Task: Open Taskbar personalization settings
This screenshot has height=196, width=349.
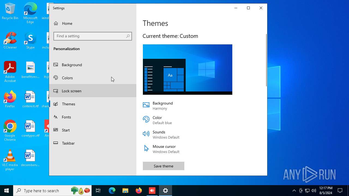Action: click(x=93, y=143)
